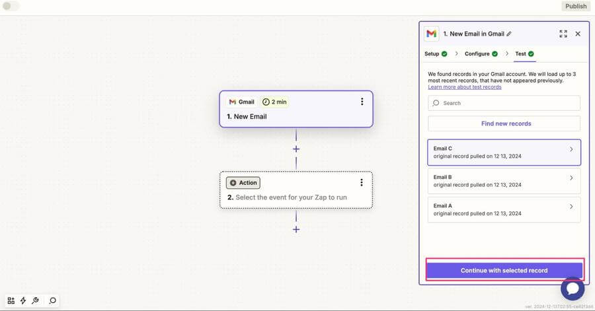The image size is (595, 311).
Task: Select the Action step placeholder
Action: (296, 190)
